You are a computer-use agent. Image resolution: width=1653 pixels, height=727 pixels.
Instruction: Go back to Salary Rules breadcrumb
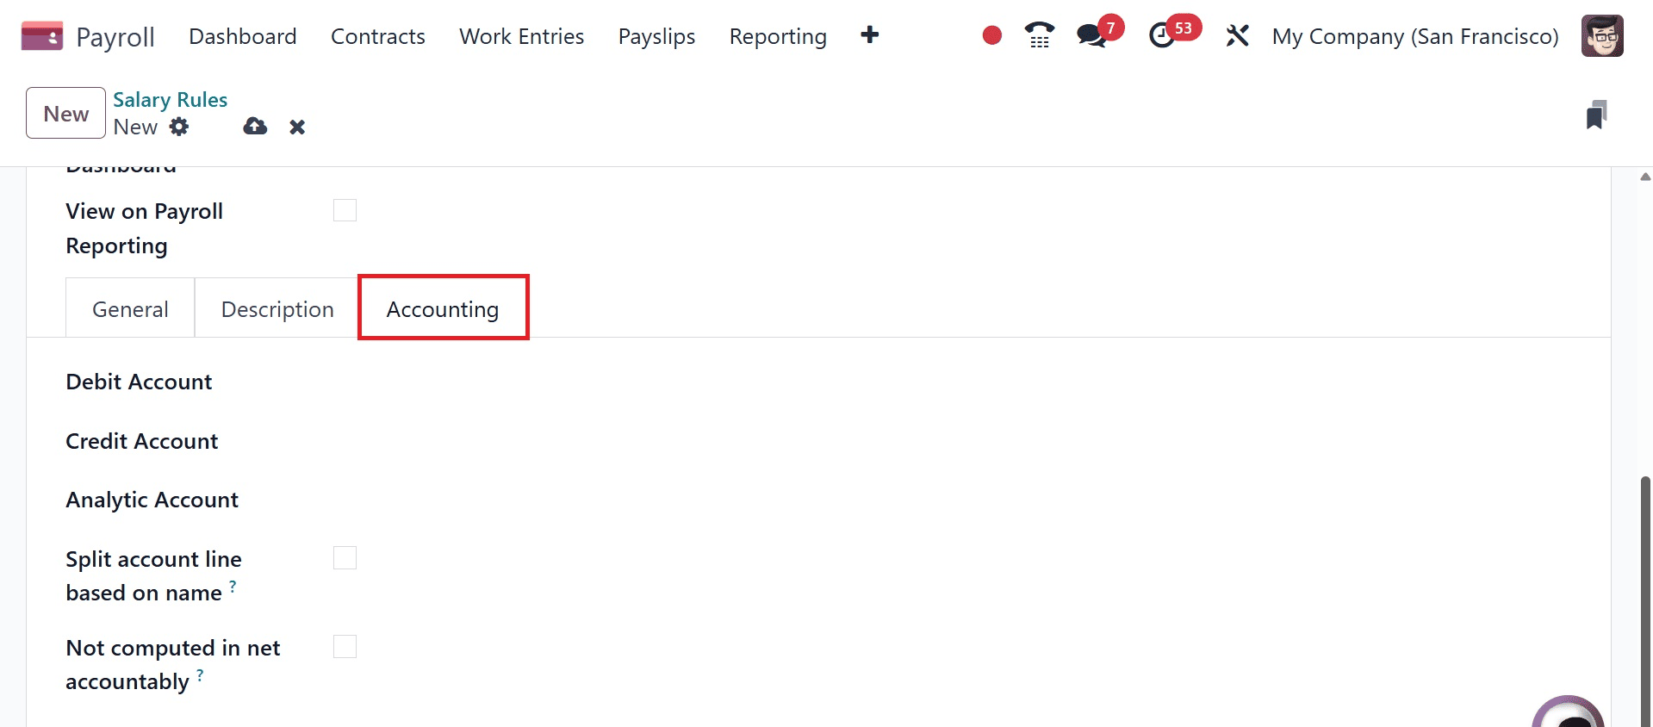171,100
